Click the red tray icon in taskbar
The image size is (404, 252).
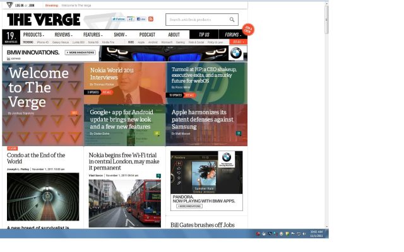click(x=258, y=234)
